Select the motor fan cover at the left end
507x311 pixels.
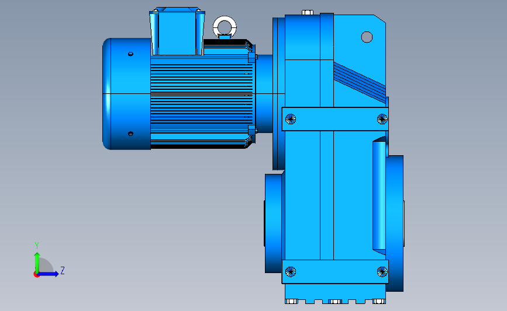click(x=127, y=94)
